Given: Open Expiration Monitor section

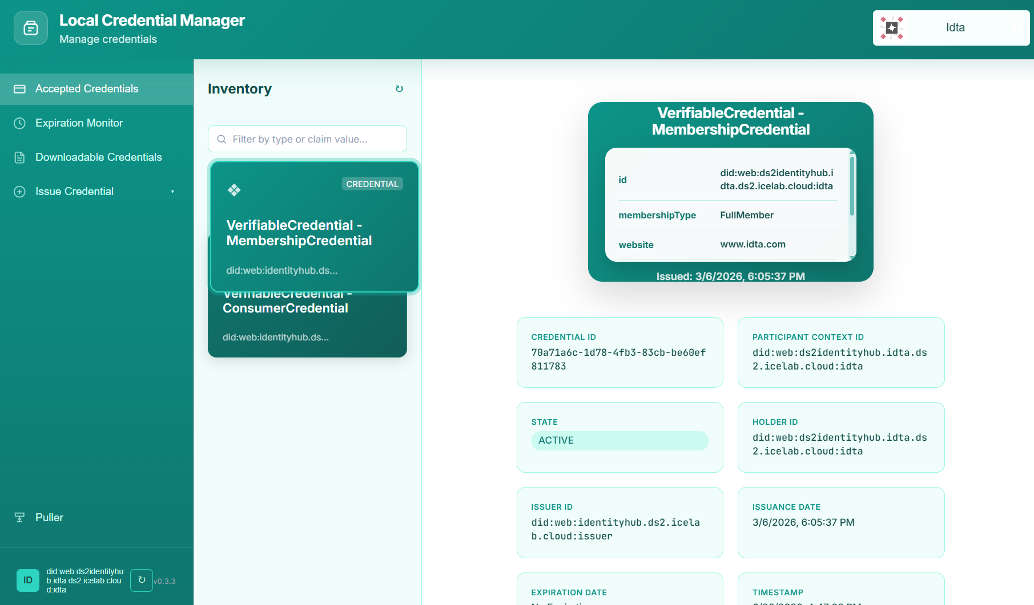Looking at the screenshot, I should coord(96,123).
